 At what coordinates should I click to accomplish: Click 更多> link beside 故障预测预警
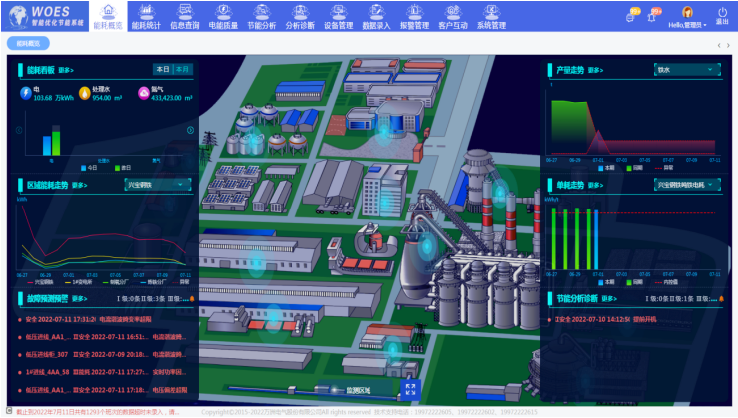click(80, 298)
